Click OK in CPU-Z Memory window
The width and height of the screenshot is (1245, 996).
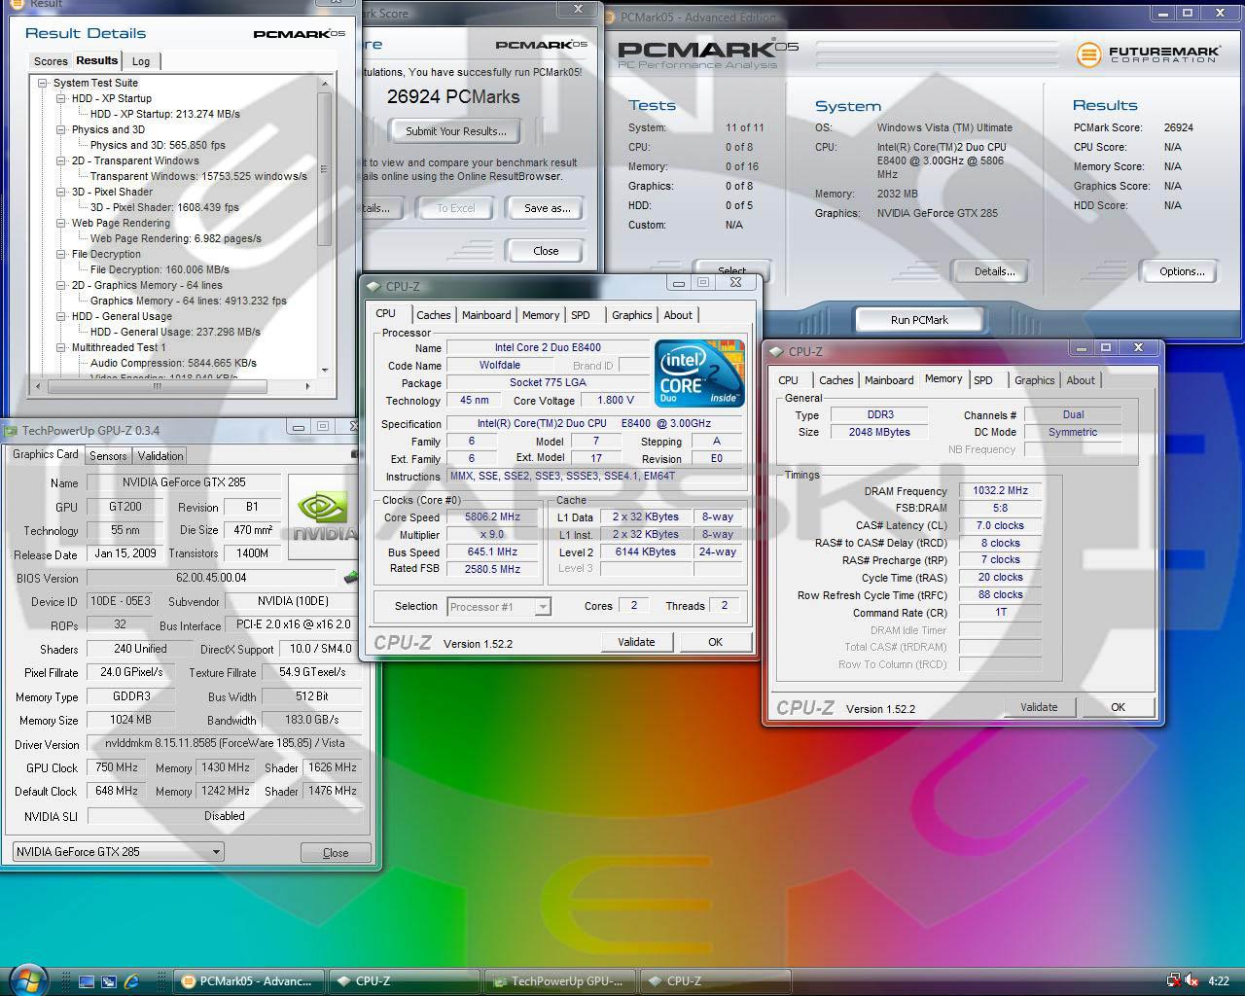pyautogui.click(x=1118, y=707)
